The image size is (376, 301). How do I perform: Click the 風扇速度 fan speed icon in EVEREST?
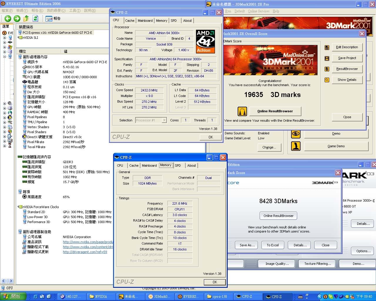(x=25, y=197)
